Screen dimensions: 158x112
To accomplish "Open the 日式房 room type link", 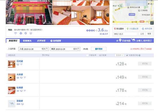I will click(20, 61).
